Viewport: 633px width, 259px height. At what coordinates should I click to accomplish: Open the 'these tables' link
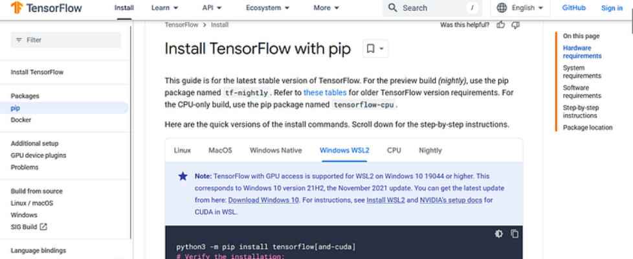click(325, 93)
